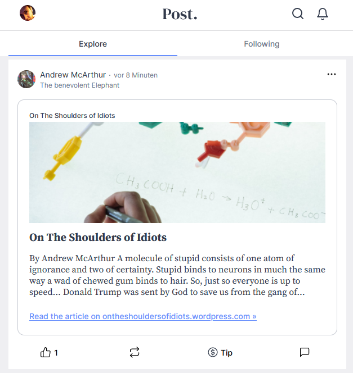
Task: Click the Andrew McArthur author name
Action: (73, 75)
